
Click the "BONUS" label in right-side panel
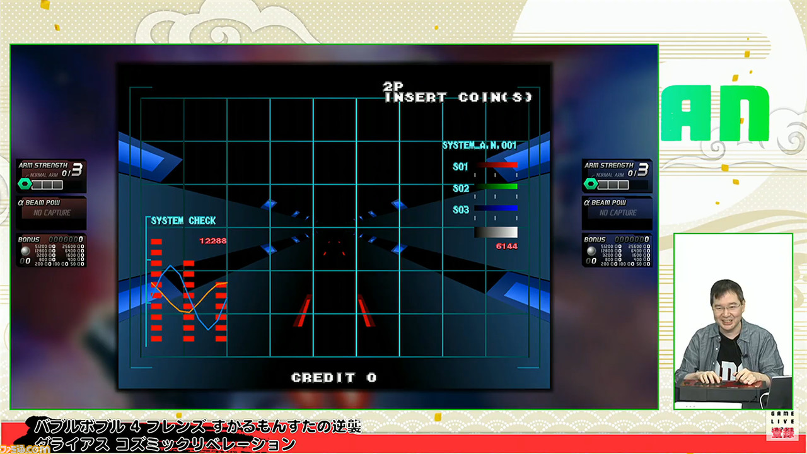[x=595, y=240]
